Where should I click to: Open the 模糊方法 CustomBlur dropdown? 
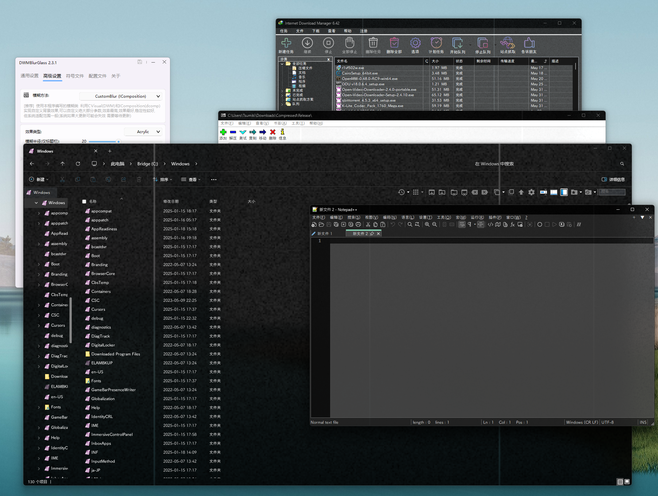tap(121, 96)
